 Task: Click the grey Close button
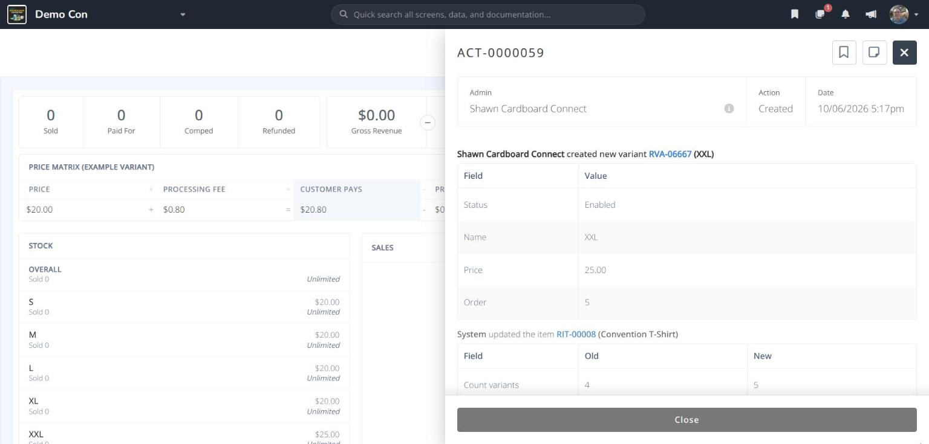point(686,420)
